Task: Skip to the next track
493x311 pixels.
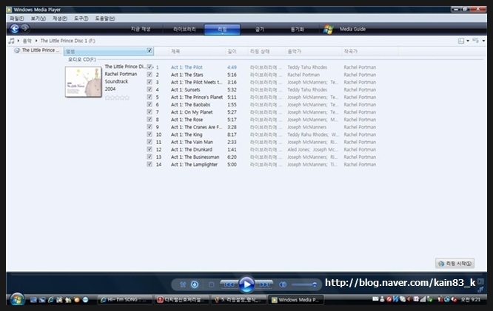Action: coord(264,284)
